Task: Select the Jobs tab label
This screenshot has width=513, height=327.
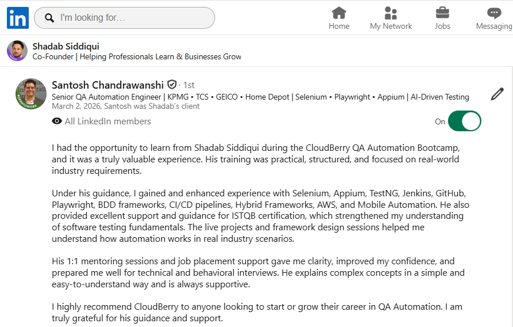Action: point(442,26)
